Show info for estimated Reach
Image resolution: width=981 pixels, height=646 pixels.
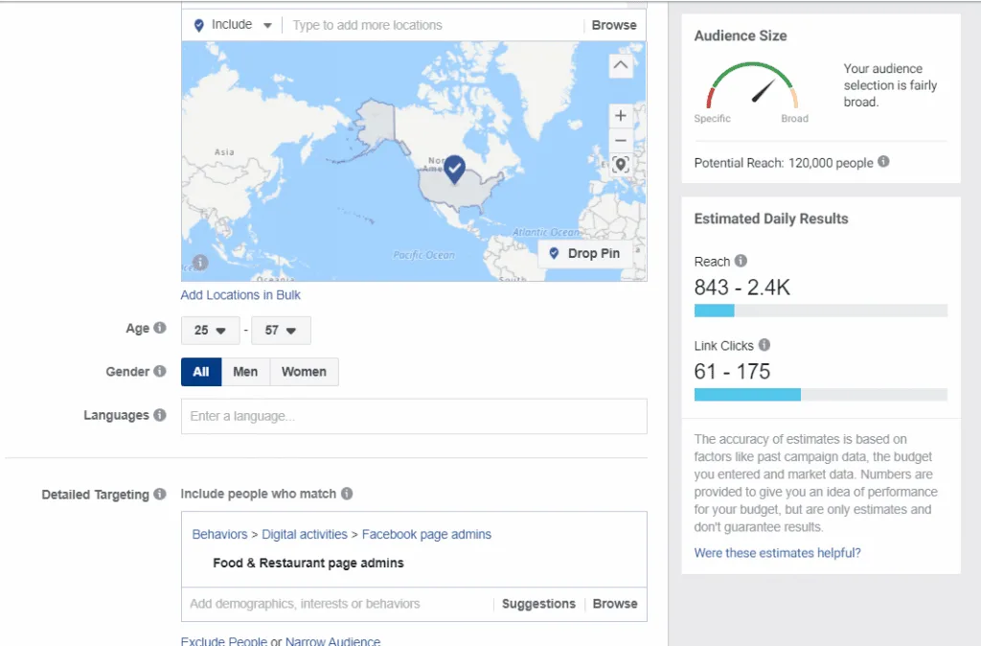pos(741,261)
